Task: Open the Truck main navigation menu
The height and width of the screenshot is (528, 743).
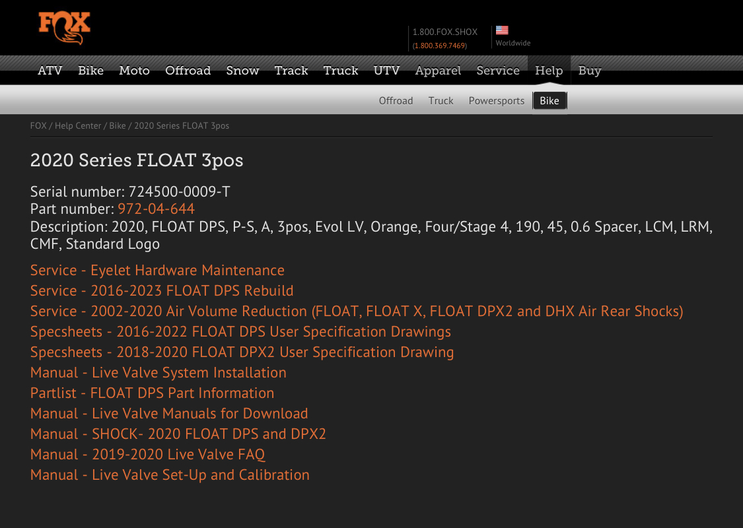Action: [340, 71]
